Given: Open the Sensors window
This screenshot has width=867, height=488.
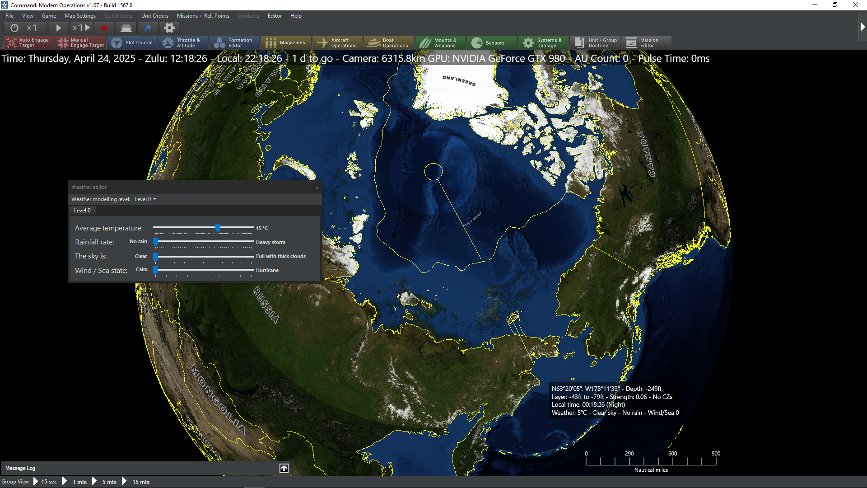Looking at the screenshot, I should [492, 43].
